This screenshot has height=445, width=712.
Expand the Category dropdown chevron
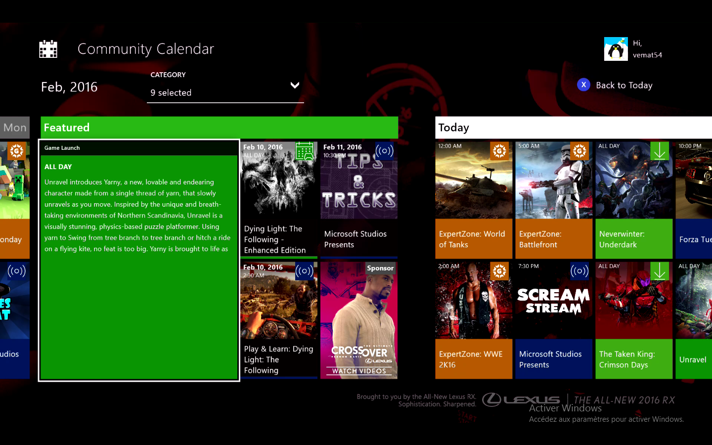point(295,86)
